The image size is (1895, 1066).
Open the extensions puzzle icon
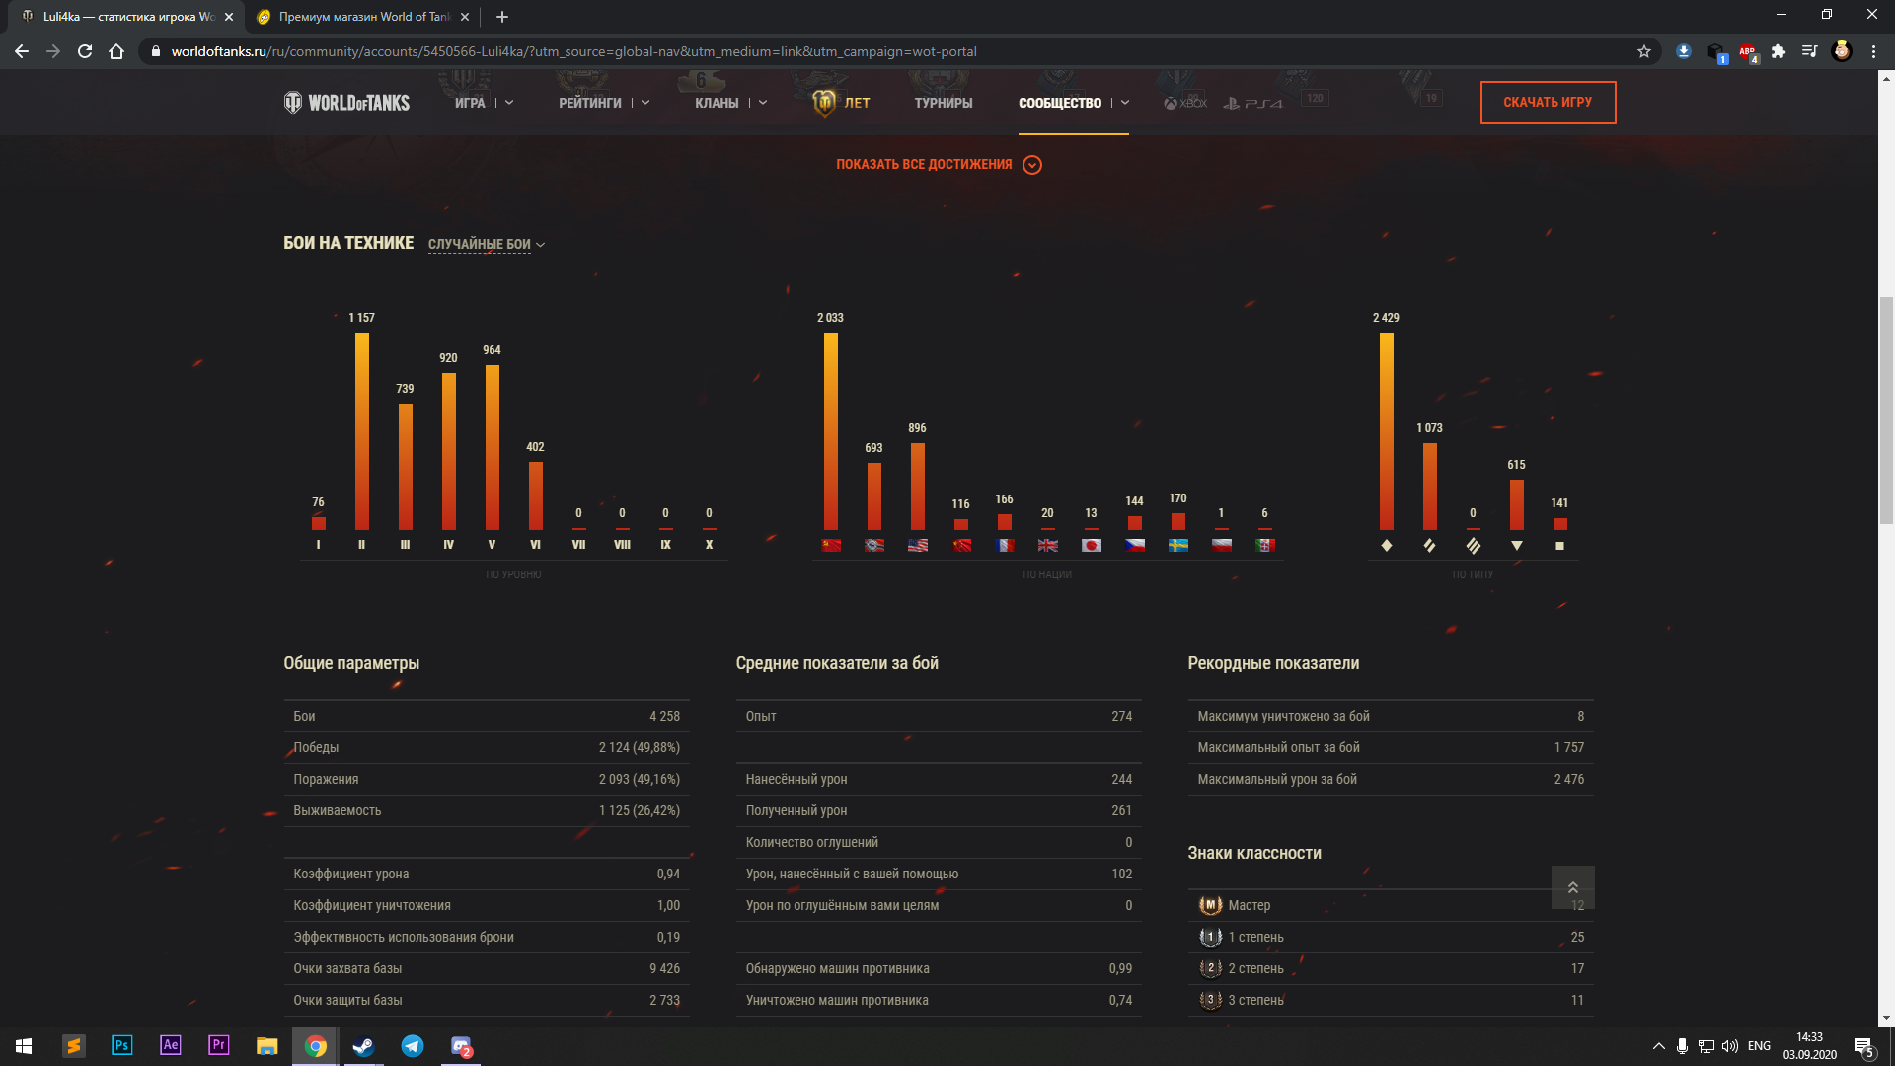[x=1779, y=51]
